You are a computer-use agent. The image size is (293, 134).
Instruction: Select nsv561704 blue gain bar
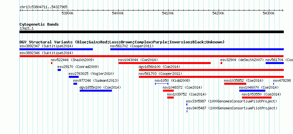point(275,63)
